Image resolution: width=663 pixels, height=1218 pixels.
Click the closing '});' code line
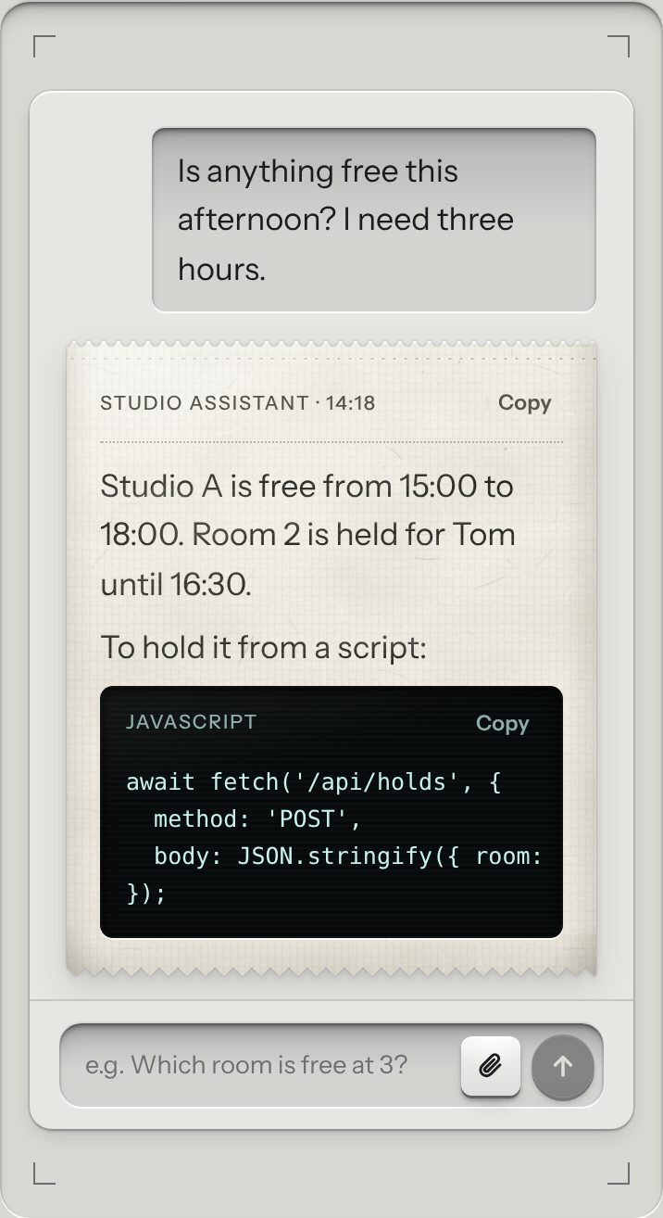pyautogui.click(x=146, y=894)
